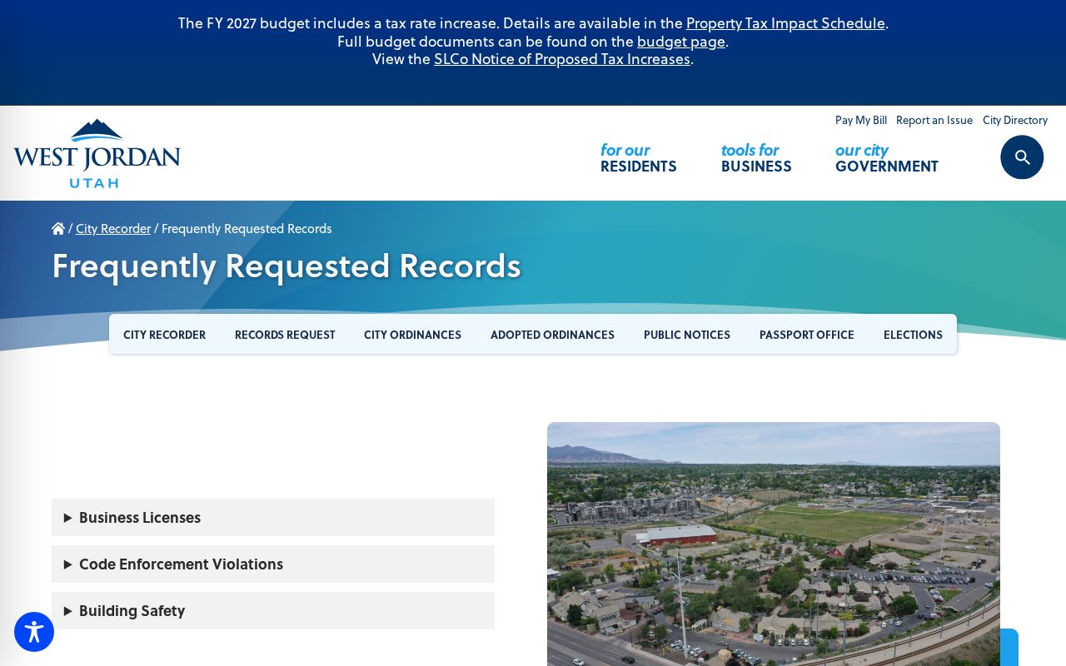This screenshot has height=666, width=1066.
Task: Open the Property Tax Impact Schedule link
Action: tap(785, 23)
